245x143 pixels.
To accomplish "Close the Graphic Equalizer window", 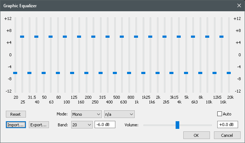I will coord(239,5).
